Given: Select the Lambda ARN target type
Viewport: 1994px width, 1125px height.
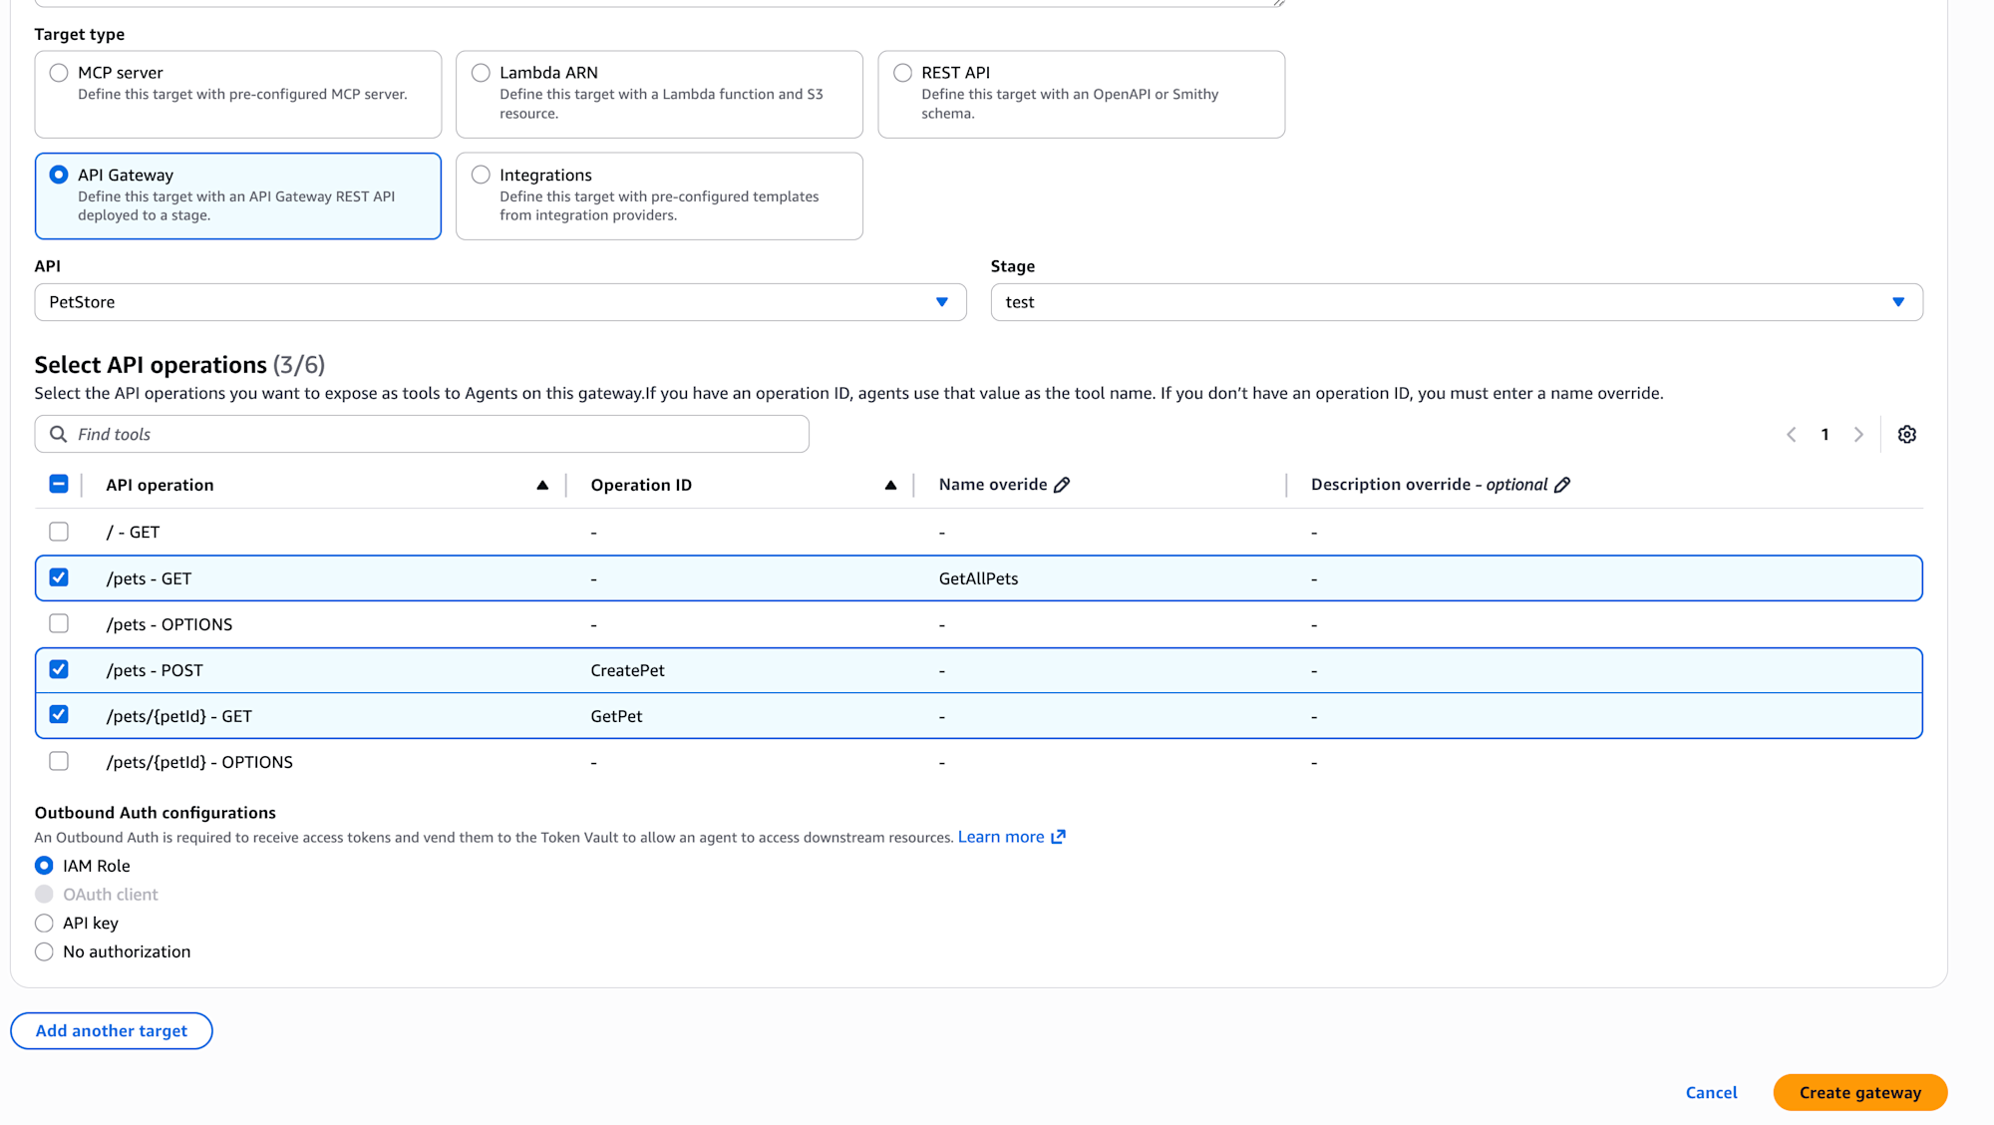Looking at the screenshot, I should pos(481,73).
